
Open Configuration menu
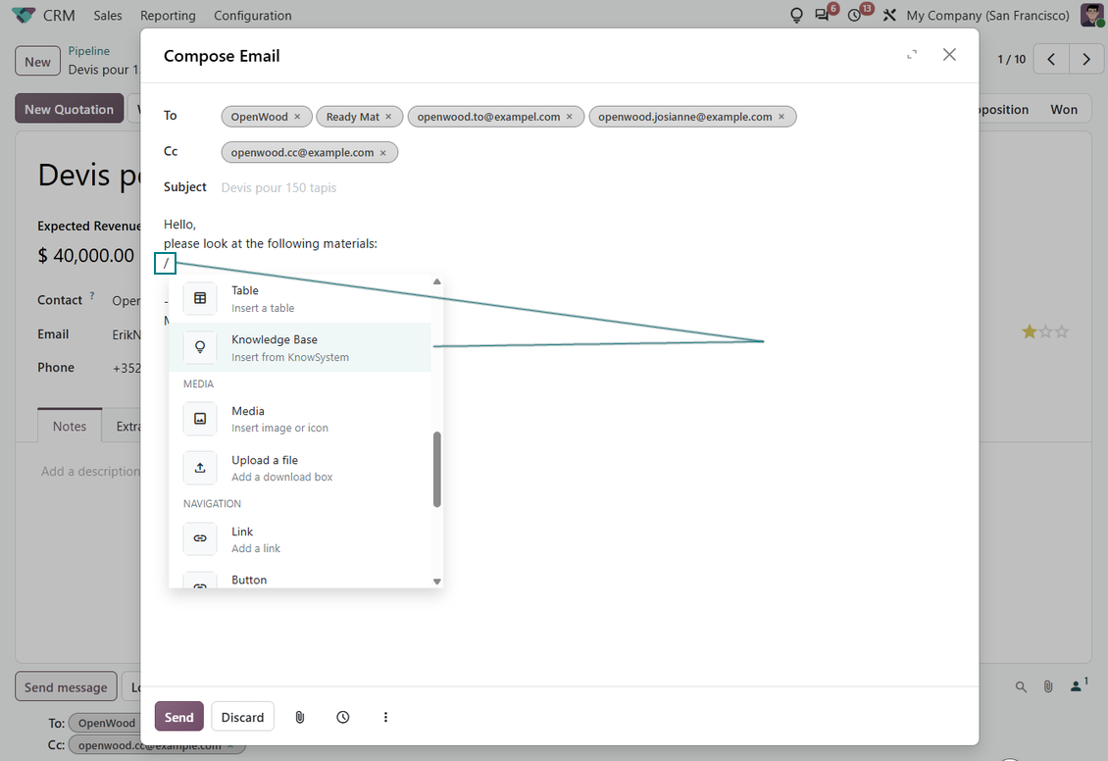click(x=252, y=15)
